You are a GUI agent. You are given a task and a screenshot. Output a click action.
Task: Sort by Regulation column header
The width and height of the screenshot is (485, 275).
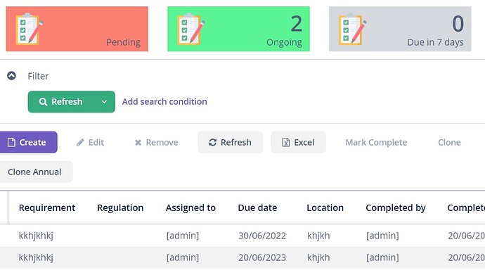[x=120, y=208]
